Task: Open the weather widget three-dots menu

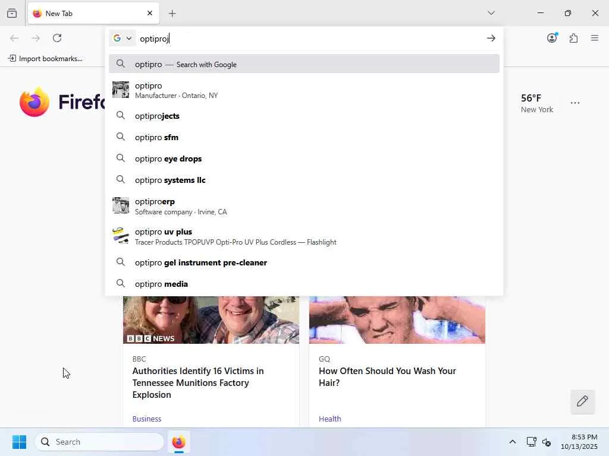Action: tap(575, 103)
